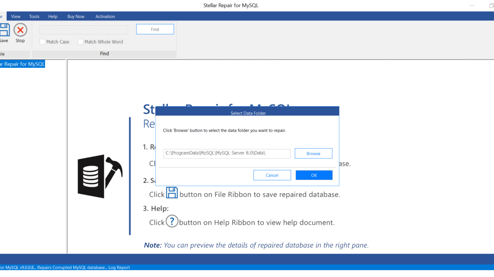Minimize the Stellar Repair window
Image resolution: width=494 pixels, height=277 pixels.
[472, 5]
